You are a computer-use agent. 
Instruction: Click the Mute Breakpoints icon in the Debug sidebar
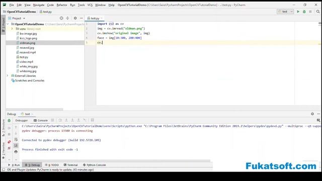point(9,148)
